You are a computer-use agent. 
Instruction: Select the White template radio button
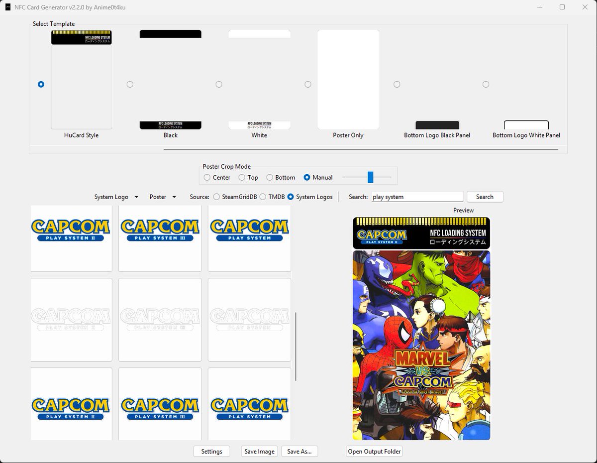[219, 85]
